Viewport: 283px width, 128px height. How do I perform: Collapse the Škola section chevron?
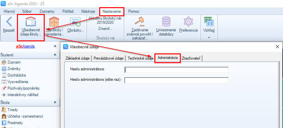(55, 102)
